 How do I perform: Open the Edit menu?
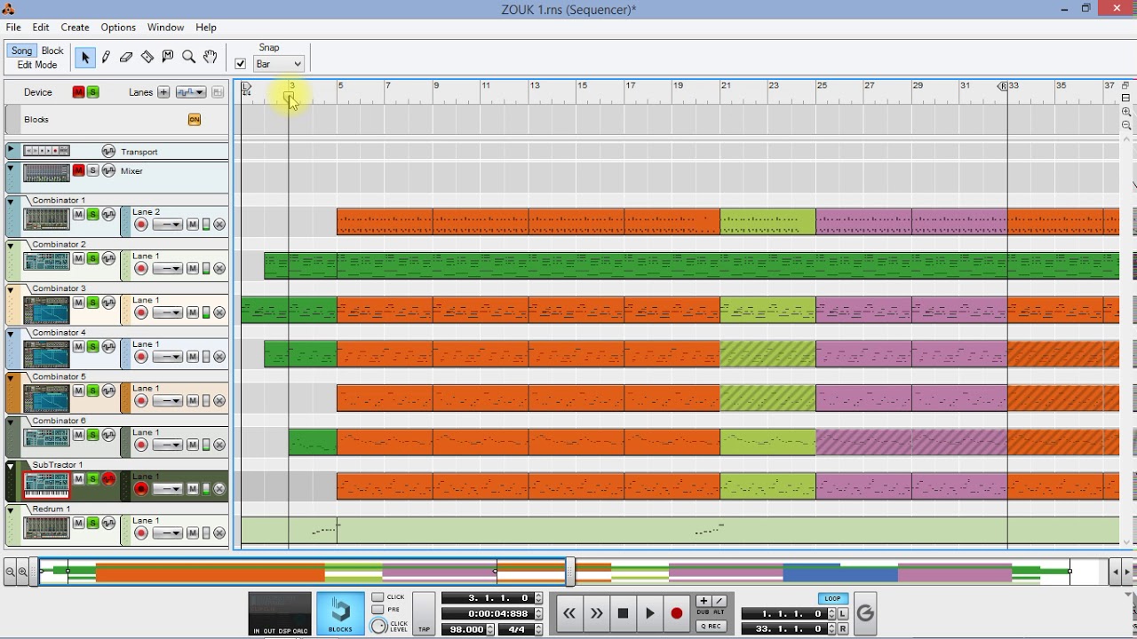point(41,28)
